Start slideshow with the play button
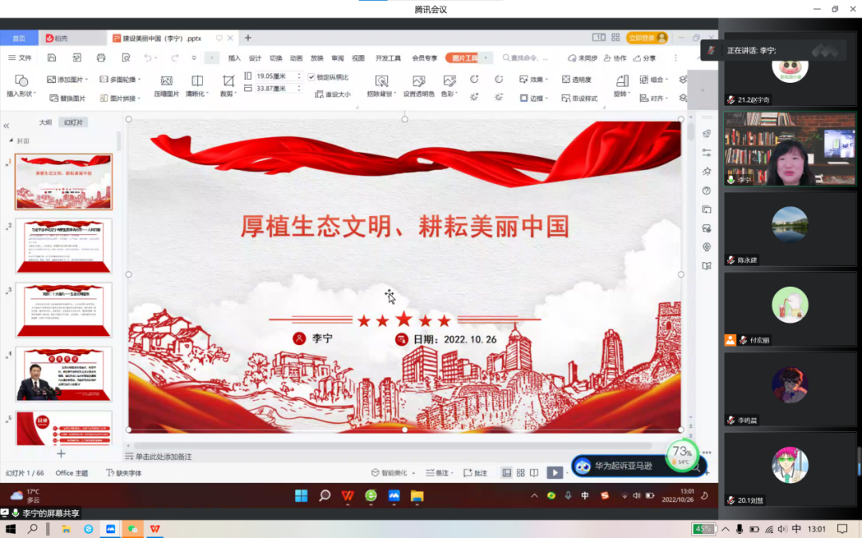The height and width of the screenshot is (538, 862). pyautogui.click(x=555, y=473)
